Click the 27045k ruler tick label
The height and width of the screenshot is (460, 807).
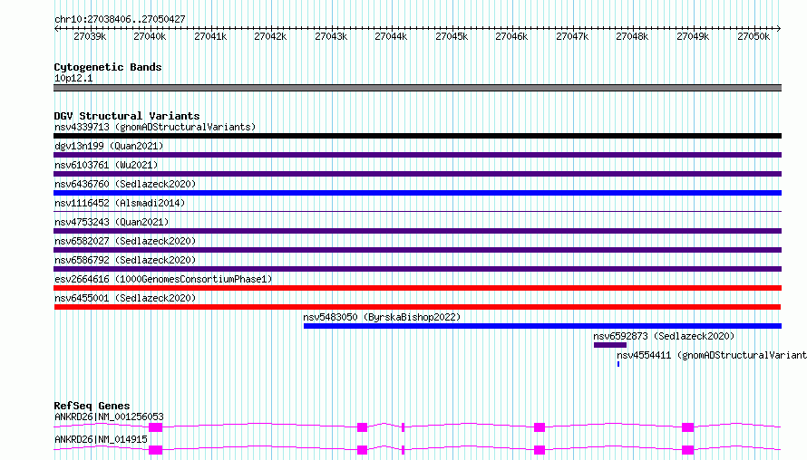[452, 36]
